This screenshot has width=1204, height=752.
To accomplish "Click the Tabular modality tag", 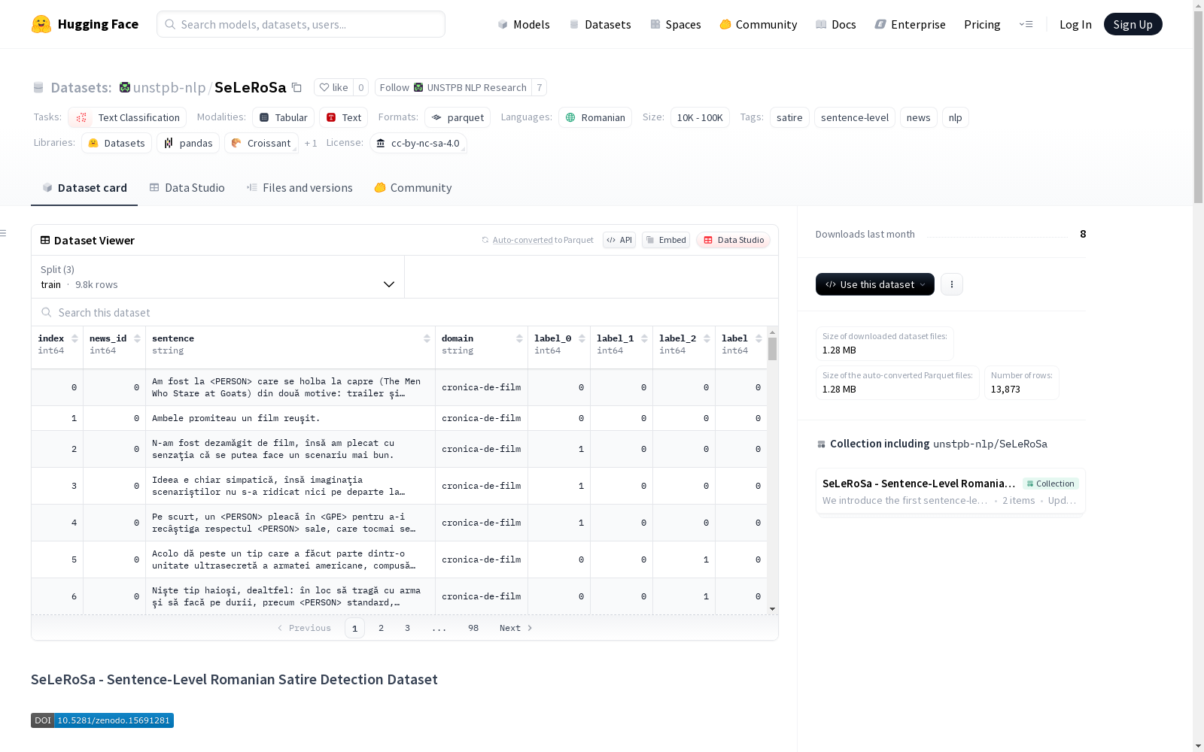I will tap(283, 117).
